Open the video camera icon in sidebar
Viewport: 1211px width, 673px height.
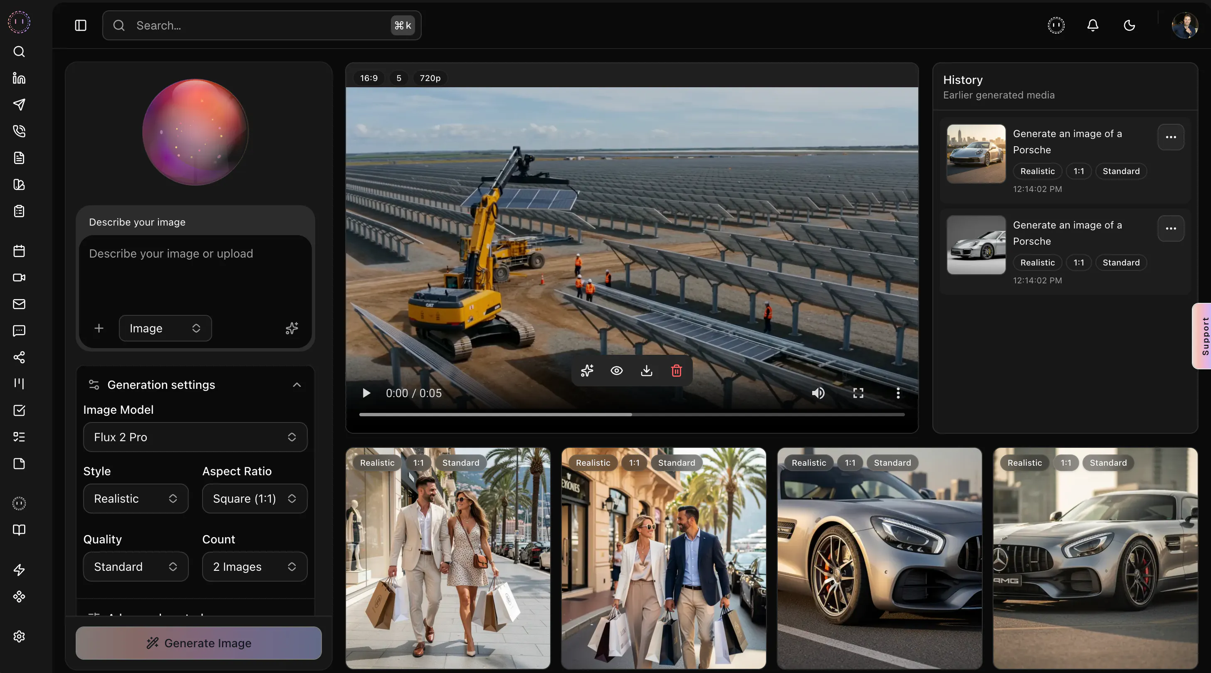(19, 278)
